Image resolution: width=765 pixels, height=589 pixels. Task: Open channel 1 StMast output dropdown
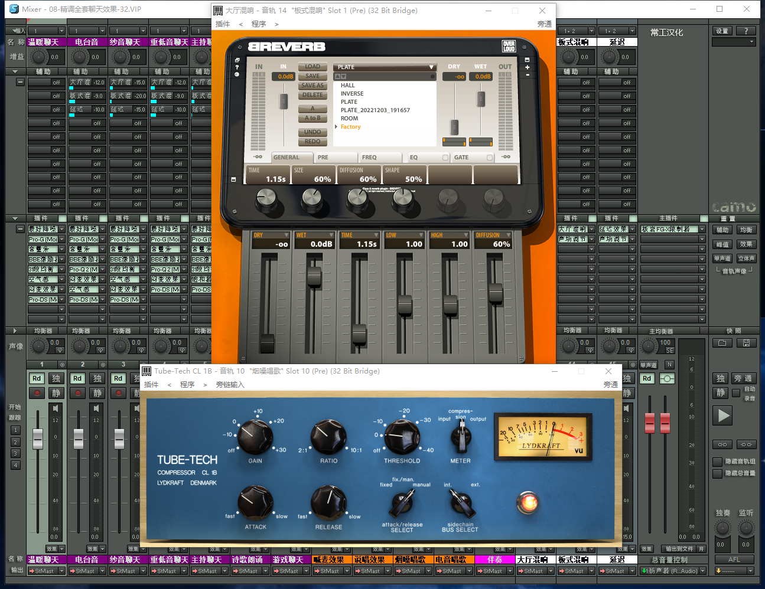[x=61, y=571]
